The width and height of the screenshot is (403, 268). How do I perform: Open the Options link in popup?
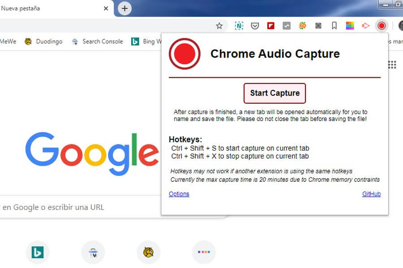click(x=179, y=194)
